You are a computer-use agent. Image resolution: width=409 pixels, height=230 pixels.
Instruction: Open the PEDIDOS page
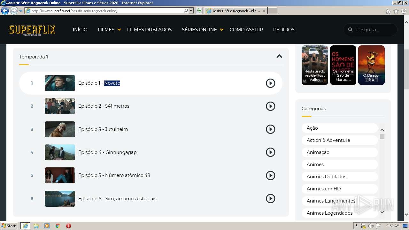(x=284, y=30)
